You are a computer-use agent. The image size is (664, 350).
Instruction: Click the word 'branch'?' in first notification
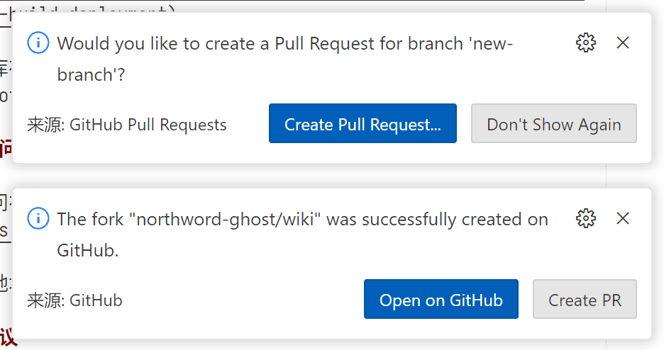pyautogui.click(x=91, y=74)
